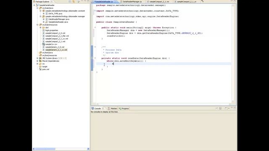Expand the JRE System Library node
Screen dimensions: 269x151
point(37,58)
